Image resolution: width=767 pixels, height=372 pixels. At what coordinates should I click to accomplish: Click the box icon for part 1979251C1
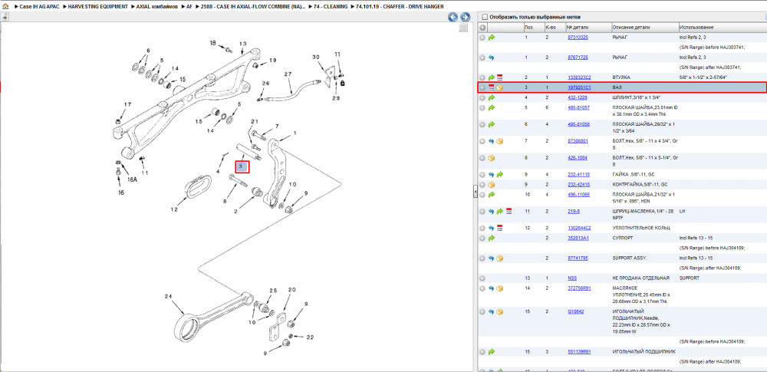click(x=500, y=88)
